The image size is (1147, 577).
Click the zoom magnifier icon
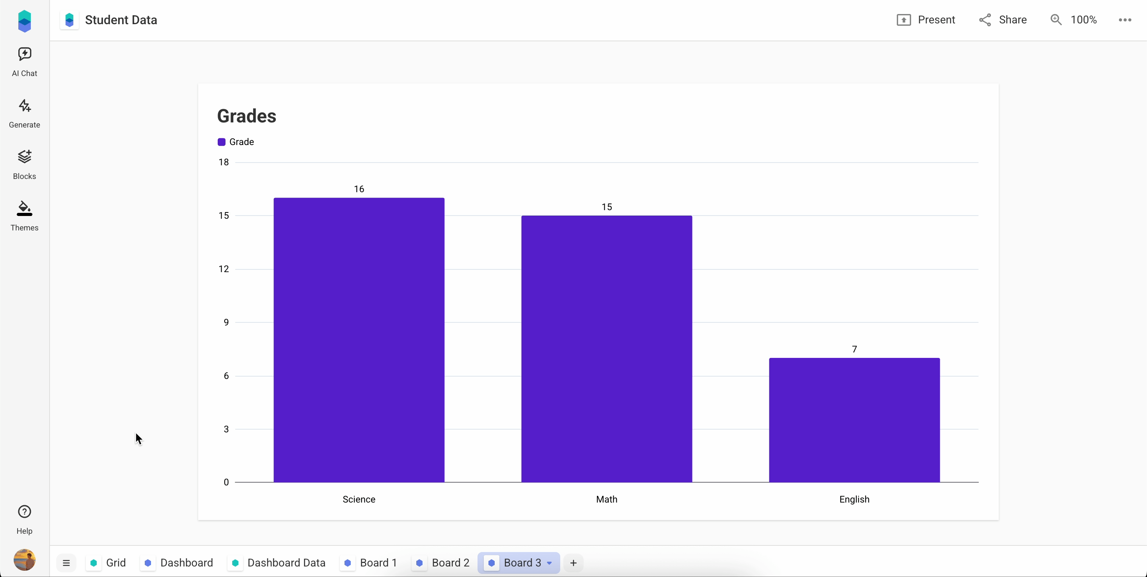tap(1056, 20)
